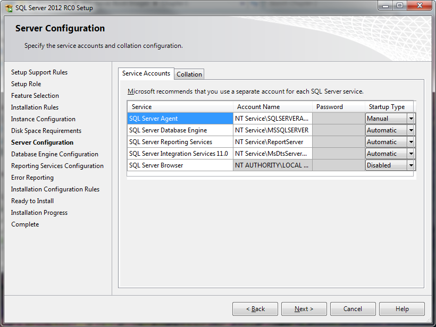Edit account name NT Service\MSSQLSERVER

(x=273, y=130)
